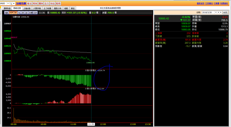Click the price value 10885.42 in the chart header
Viewport: 231px width, 127px height.
[55, 13]
